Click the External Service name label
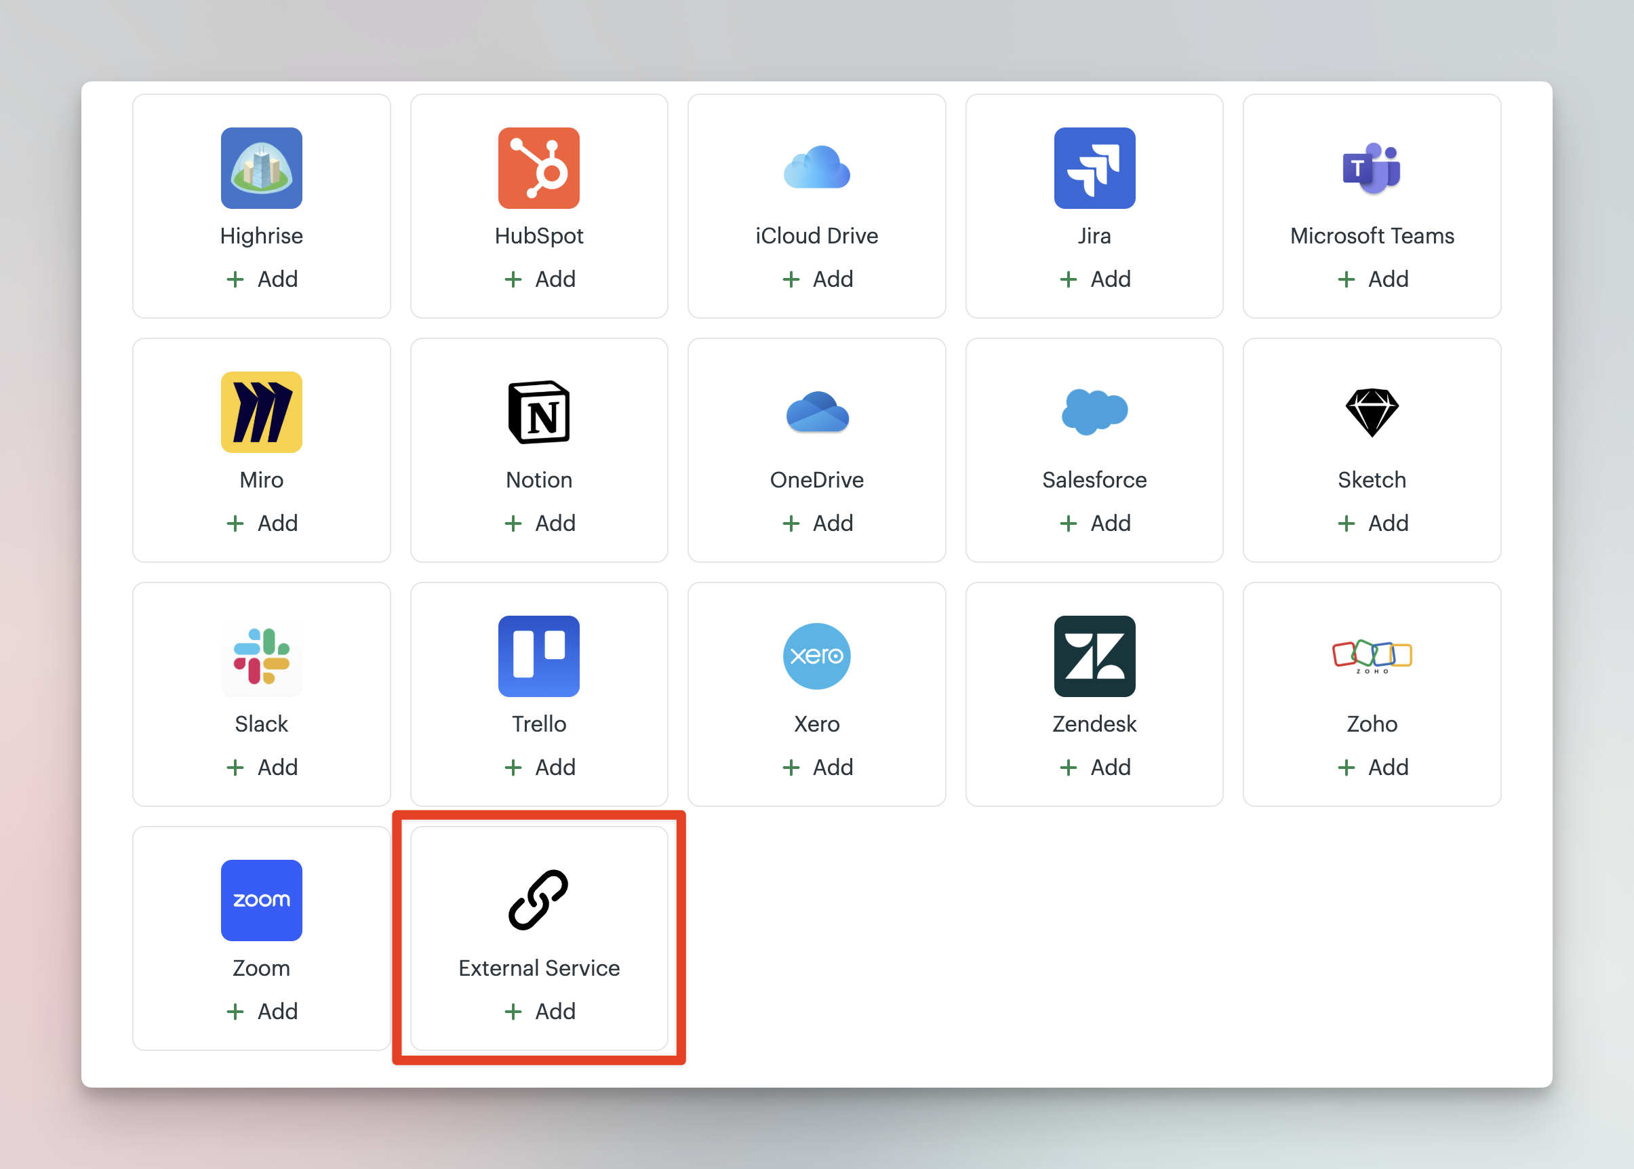Viewport: 1634px width, 1169px height. tap(538, 968)
